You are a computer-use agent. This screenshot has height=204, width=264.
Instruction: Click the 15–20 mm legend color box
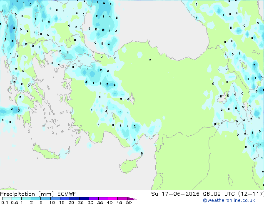[x=65, y=199]
